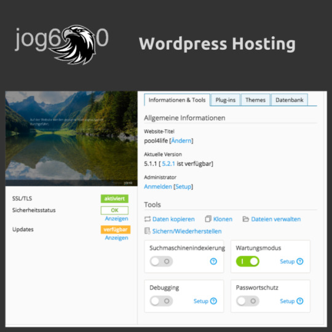Click the Tools section heading

coord(152,205)
